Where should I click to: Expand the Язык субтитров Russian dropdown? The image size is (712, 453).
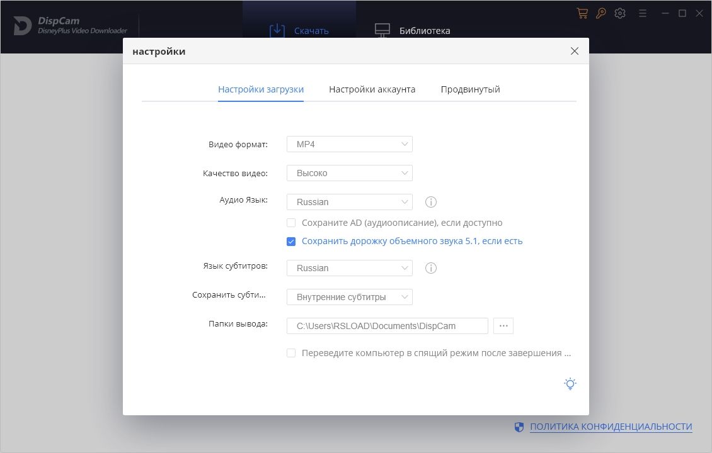[x=349, y=268]
